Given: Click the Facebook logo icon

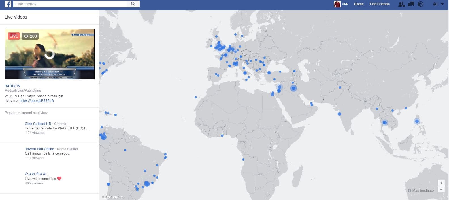Looking at the screenshot, I should [x=8, y=4].
